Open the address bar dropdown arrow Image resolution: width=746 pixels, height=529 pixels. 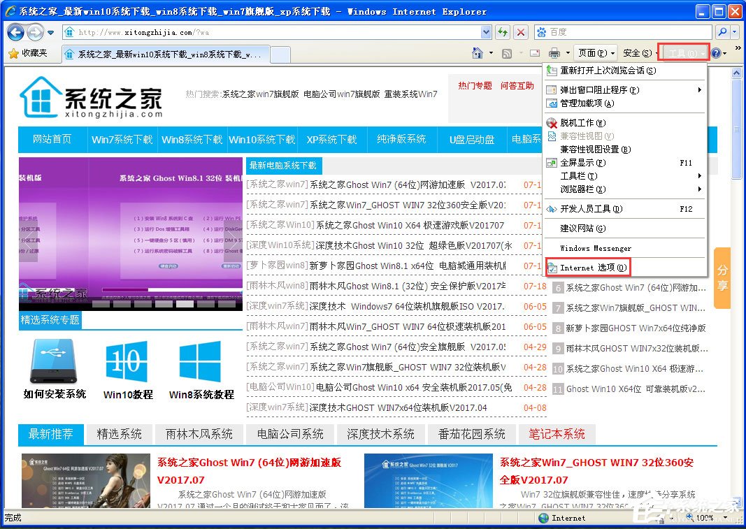487,32
